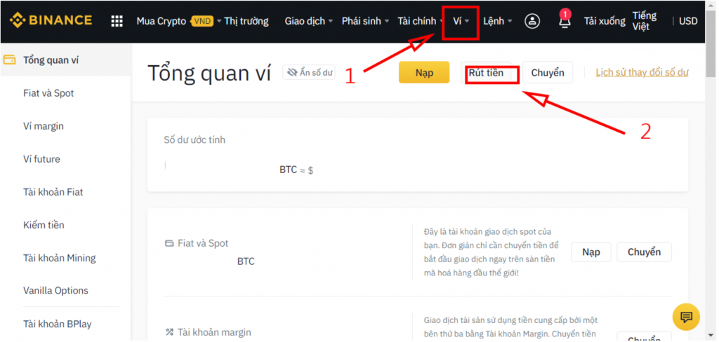Expand the Phái sinh menu
This screenshot has height=342, width=719.
tap(365, 21)
